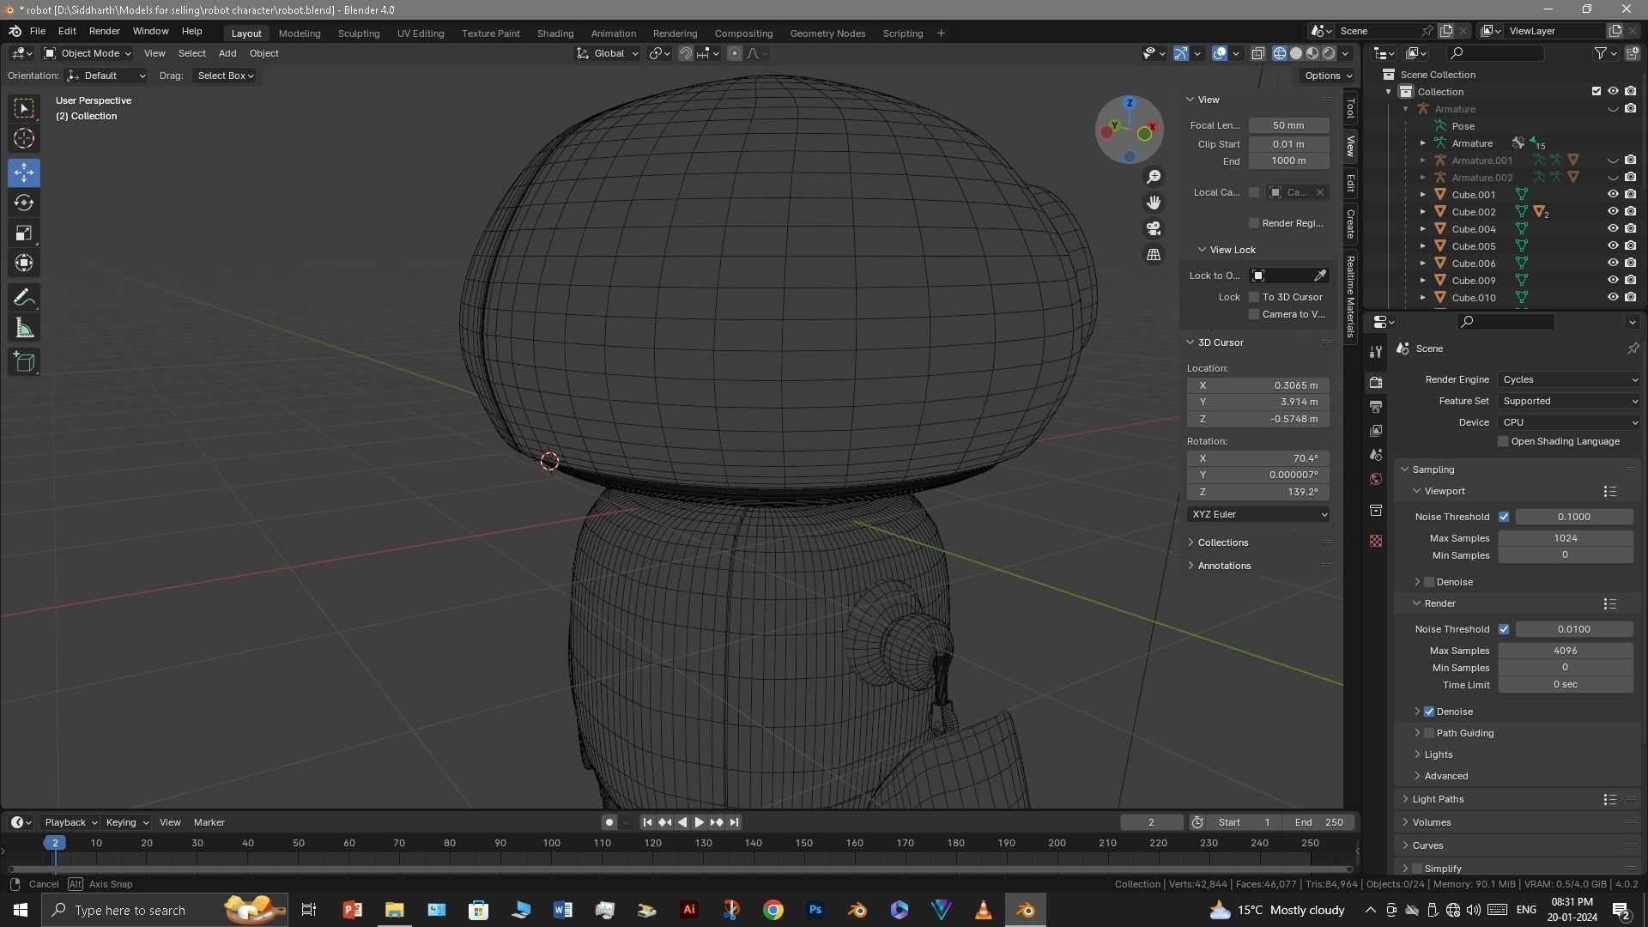Open the Playback popover
This screenshot has width=1648, height=927.
pos(70,822)
